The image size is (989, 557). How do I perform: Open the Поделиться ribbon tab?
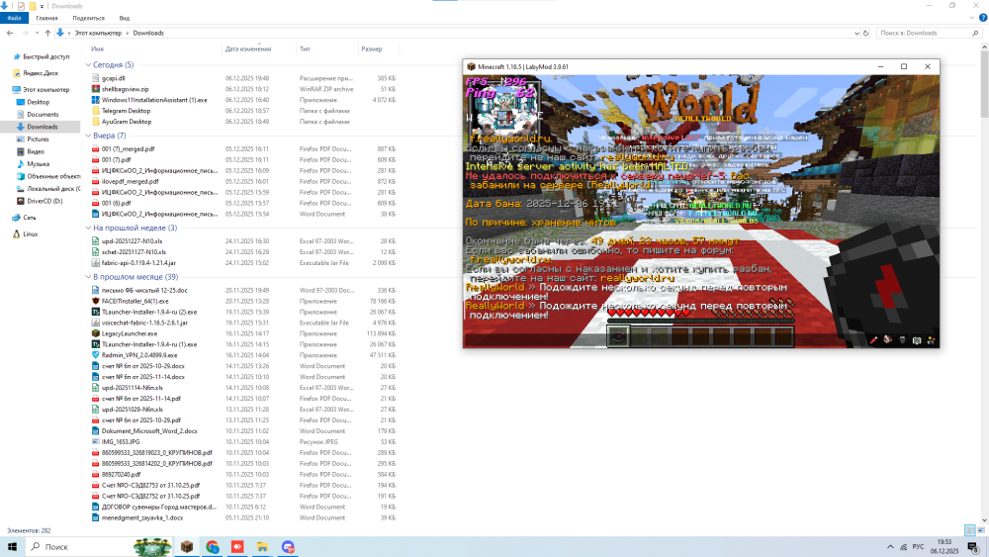click(88, 18)
